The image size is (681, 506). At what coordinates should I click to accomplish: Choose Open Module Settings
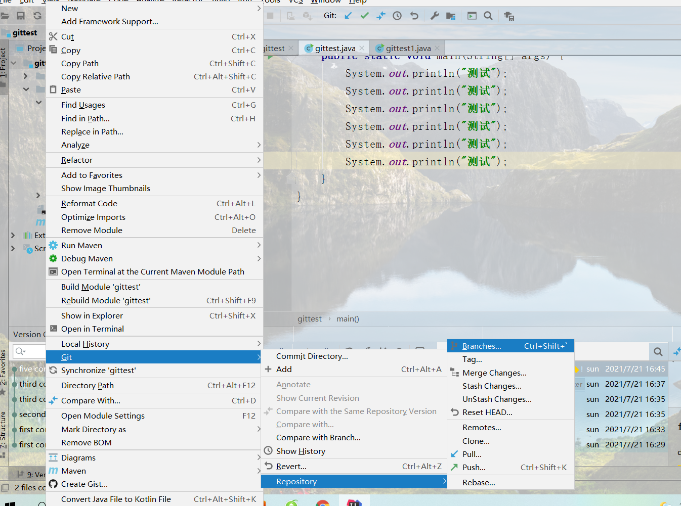tap(154, 416)
